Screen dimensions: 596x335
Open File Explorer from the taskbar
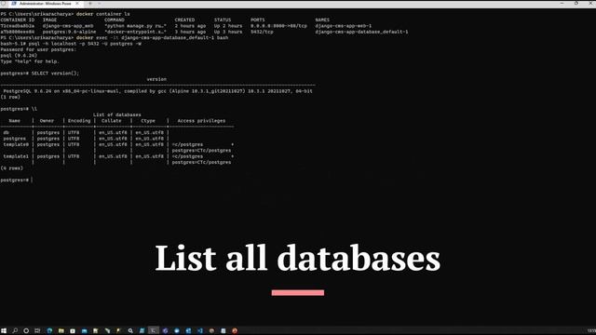tap(61, 331)
